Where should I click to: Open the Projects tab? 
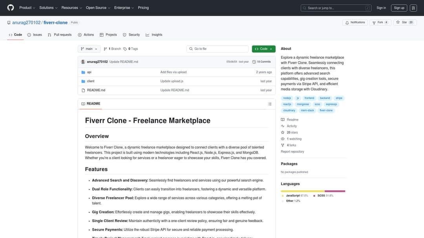[x=108, y=35]
